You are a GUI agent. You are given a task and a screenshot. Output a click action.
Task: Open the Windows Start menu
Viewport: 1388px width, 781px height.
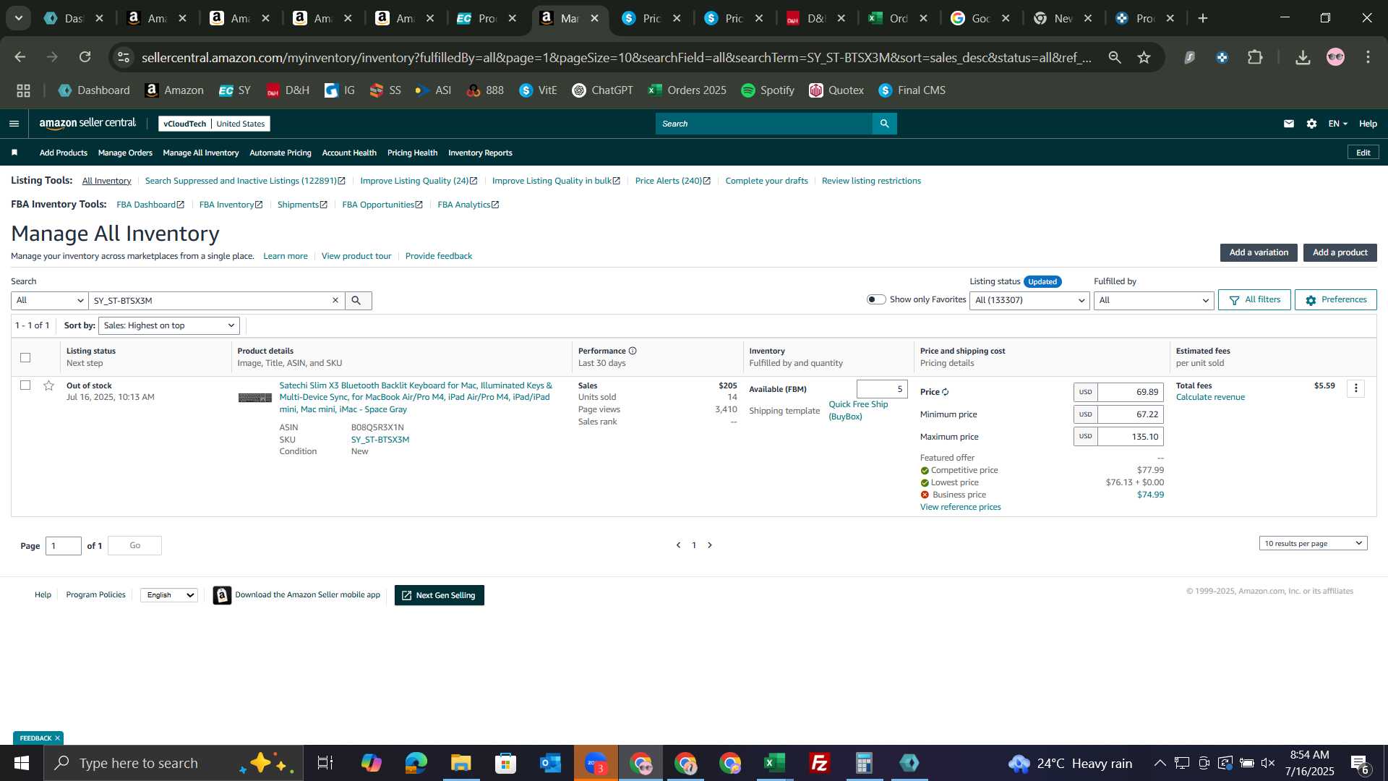click(x=22, y=763)
